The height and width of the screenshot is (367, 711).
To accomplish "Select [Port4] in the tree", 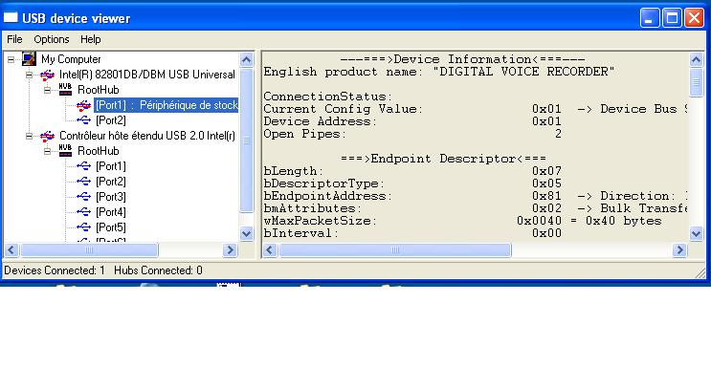I will tap(111, 212).
